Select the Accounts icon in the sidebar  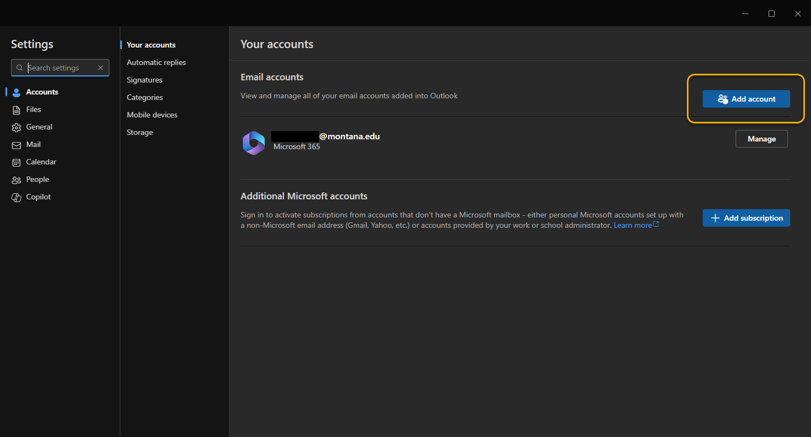16,92
